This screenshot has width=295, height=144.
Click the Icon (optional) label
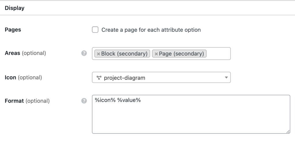pos(23,77)
